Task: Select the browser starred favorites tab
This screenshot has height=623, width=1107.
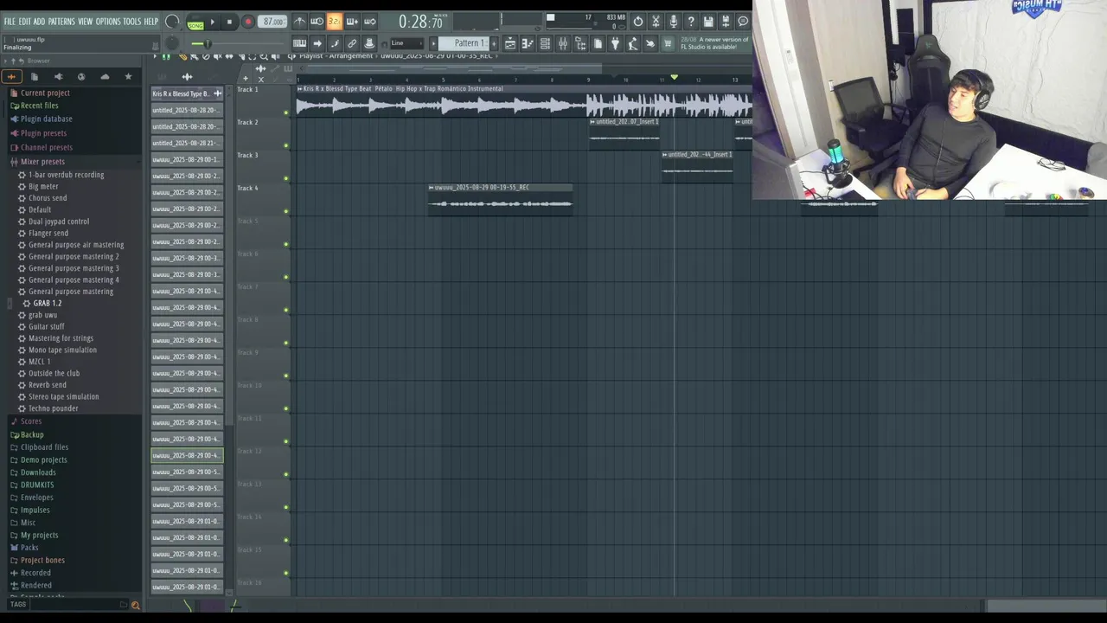Action: (x=128, y=77)
